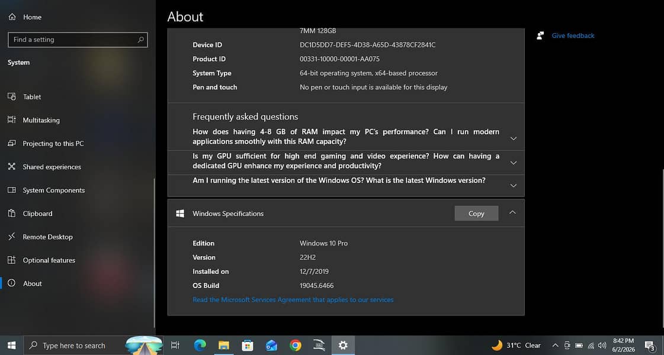Open the notification action center

(x=650, y=346)
